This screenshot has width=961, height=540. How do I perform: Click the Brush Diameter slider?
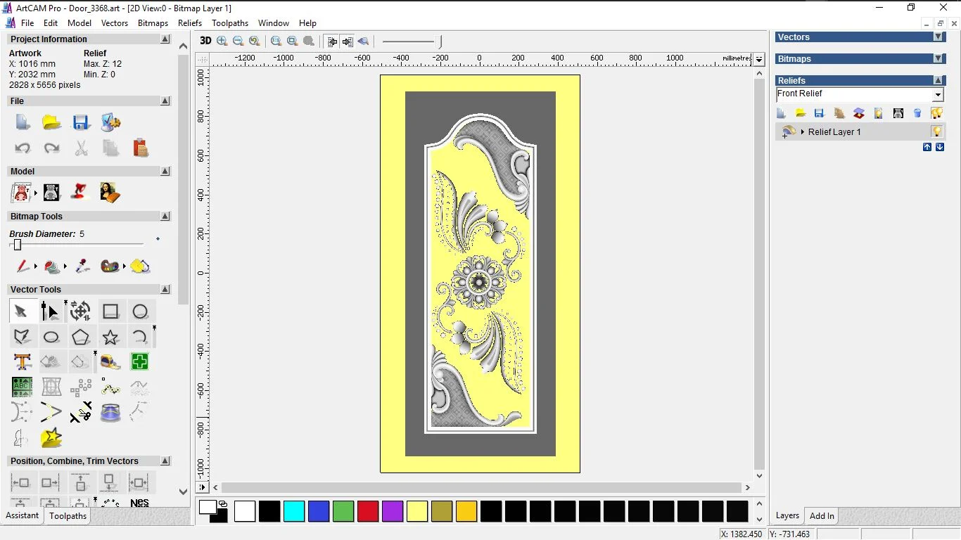tap(18, 245)
